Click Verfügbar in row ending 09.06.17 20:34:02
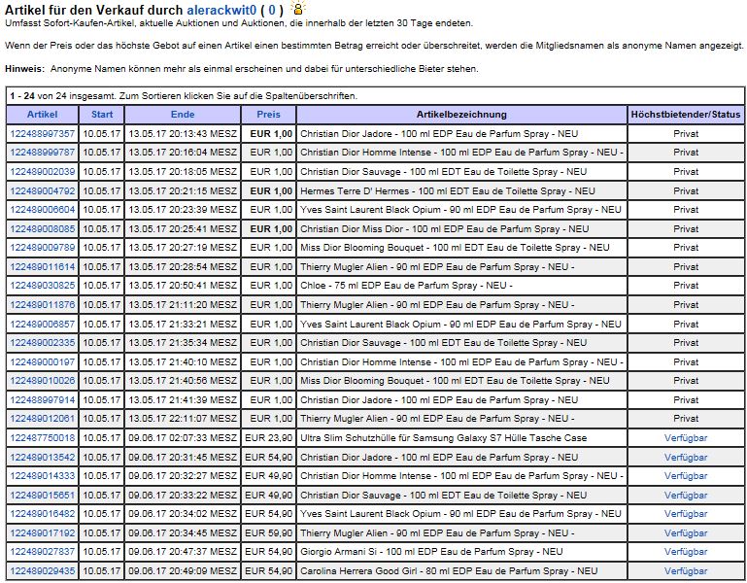 tap(686, 514)
